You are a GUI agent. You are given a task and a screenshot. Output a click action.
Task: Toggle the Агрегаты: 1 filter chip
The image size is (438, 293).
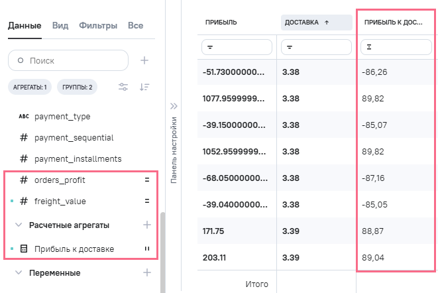coord(29,87)
